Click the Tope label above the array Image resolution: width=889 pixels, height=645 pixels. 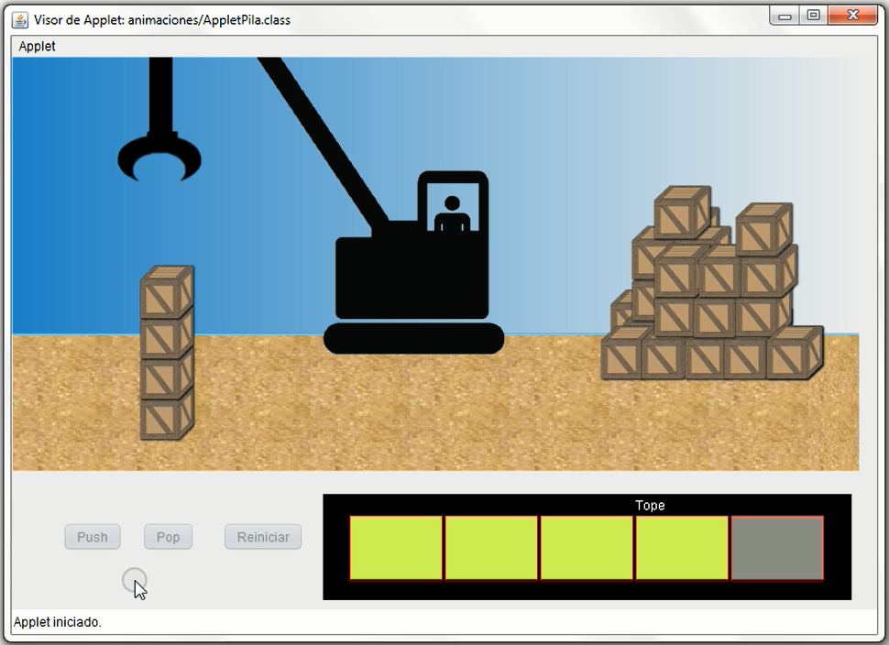click(x=650, y=505)
